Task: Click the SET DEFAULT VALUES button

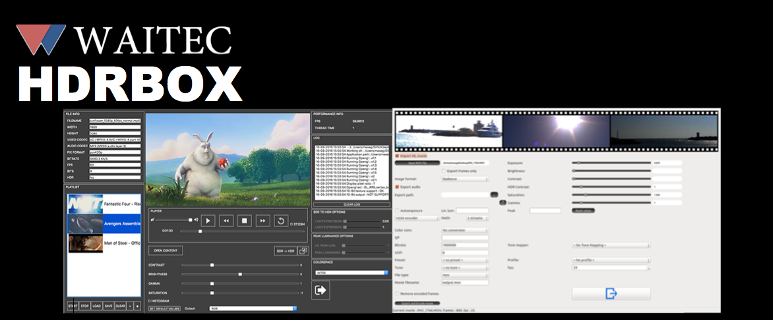Action: click(164, 309)
